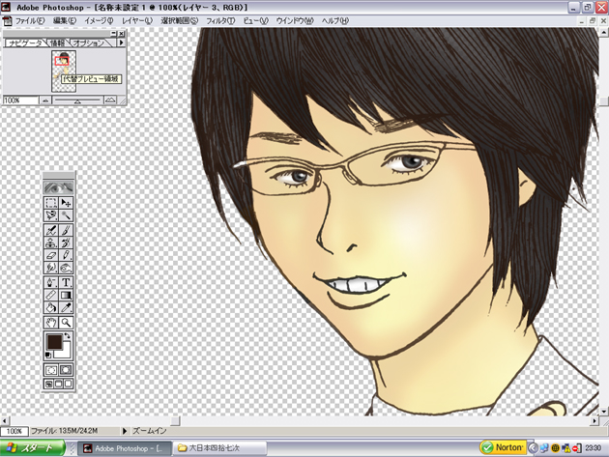Viewport: 609px width, 457px height.
Task: Click the eye logo atop the toolbox
Action: point(58,188)
